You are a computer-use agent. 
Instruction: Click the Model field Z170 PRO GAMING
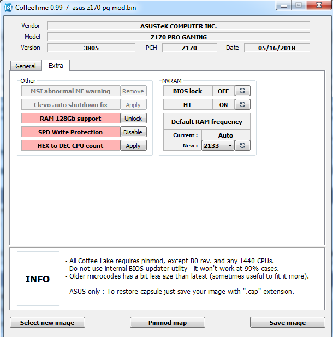pyautogui.click(x=179, y=37)
